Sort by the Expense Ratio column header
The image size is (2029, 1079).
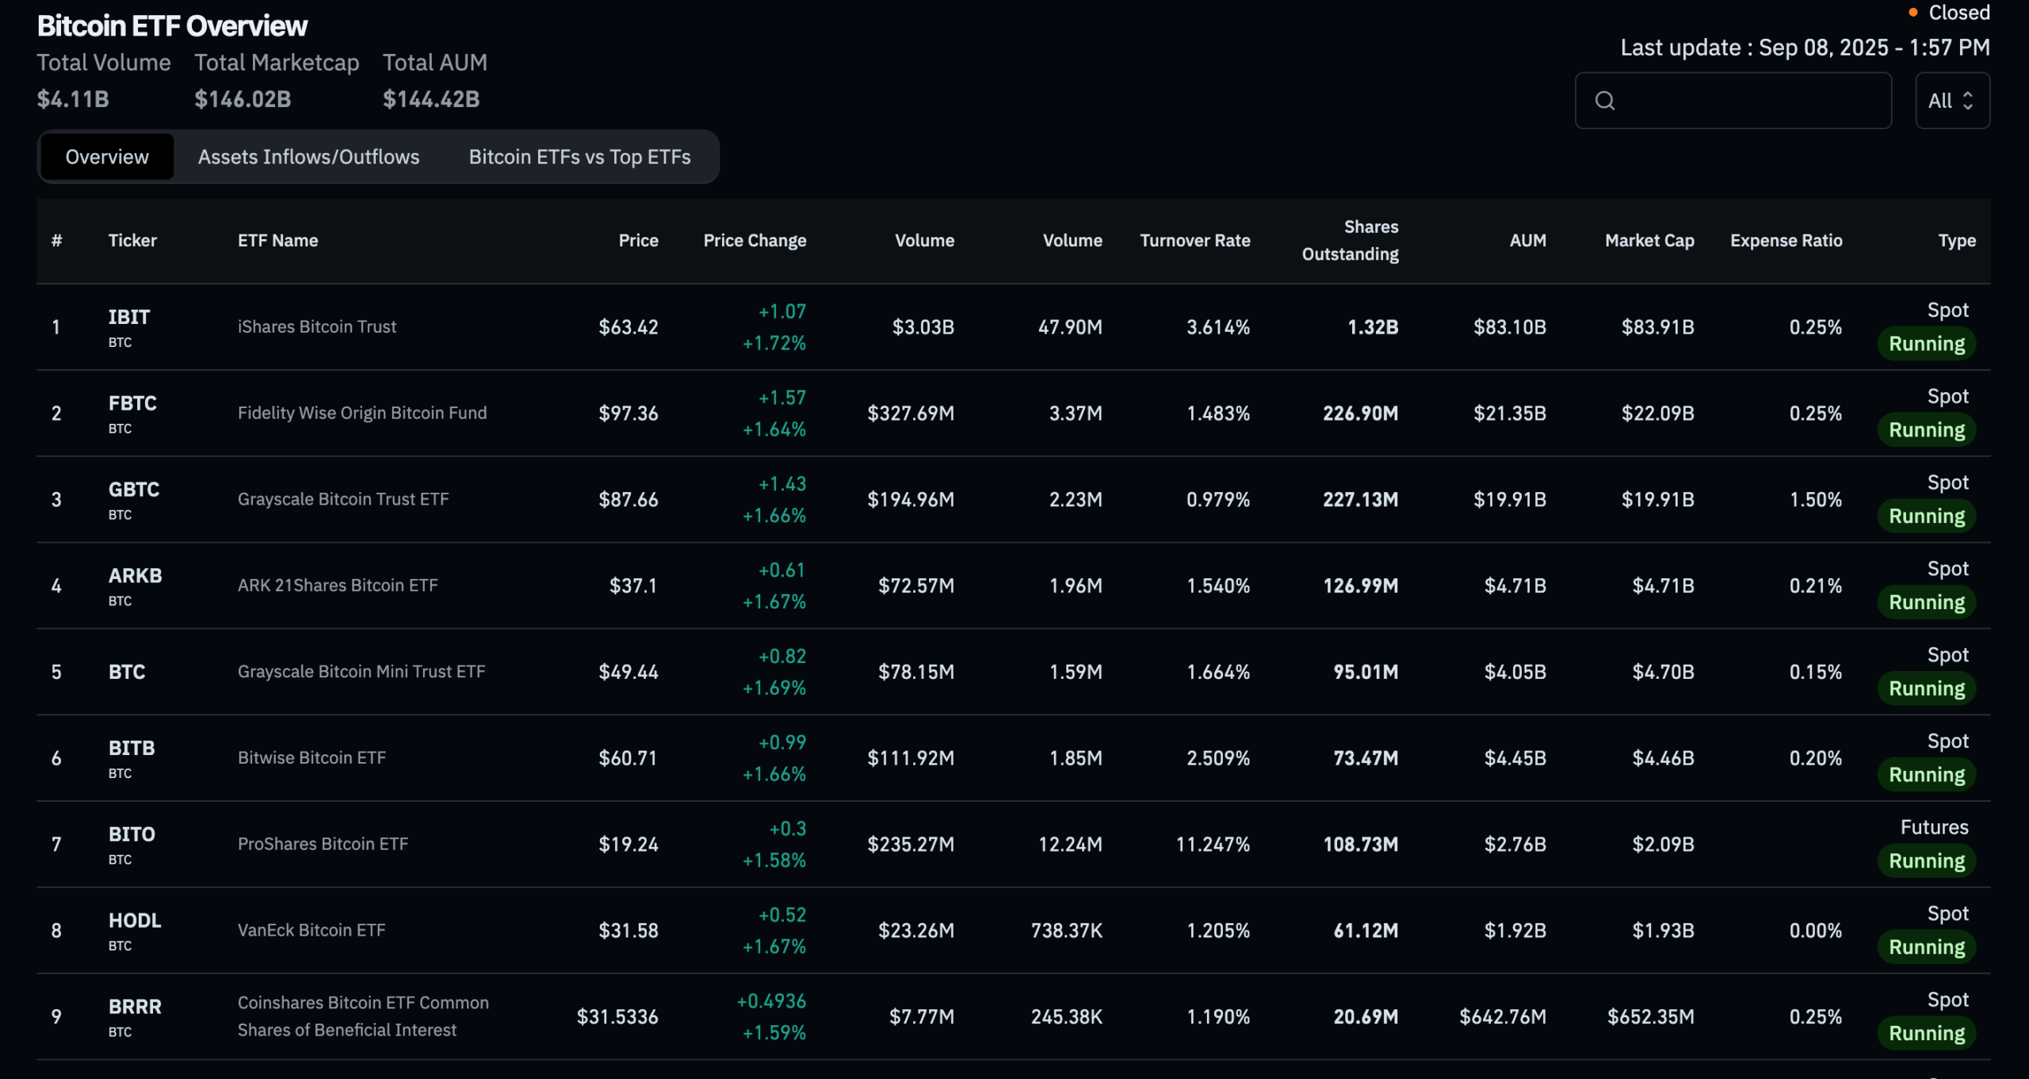1786,240
